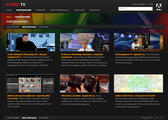The height and width of the screenshot is (120, 168).
Task: Go to next page with top right arrow
Action: [x=162, y=27]
